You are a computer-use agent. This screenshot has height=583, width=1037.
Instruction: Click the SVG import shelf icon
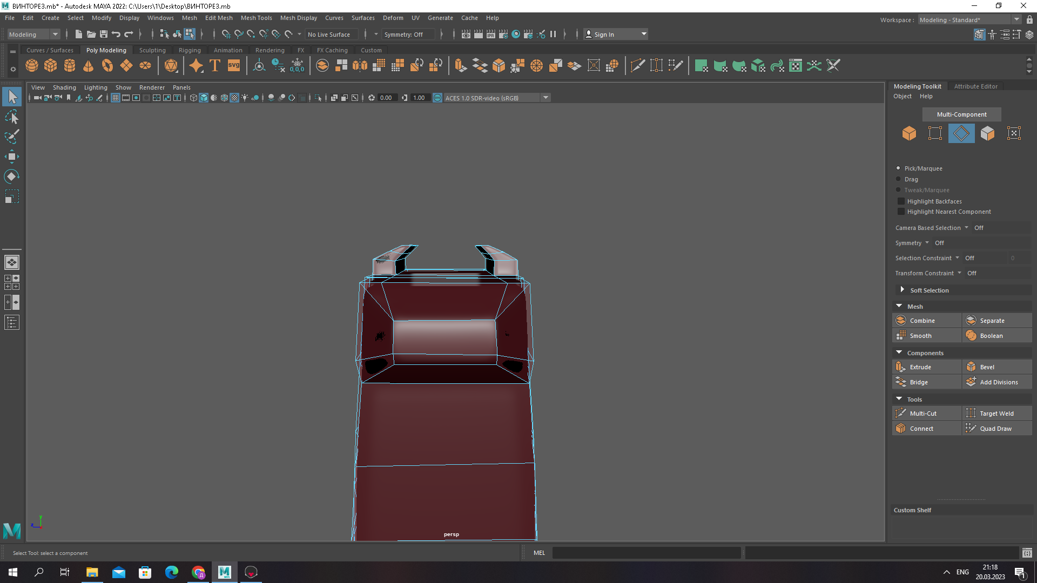click(x=234, y=66)
